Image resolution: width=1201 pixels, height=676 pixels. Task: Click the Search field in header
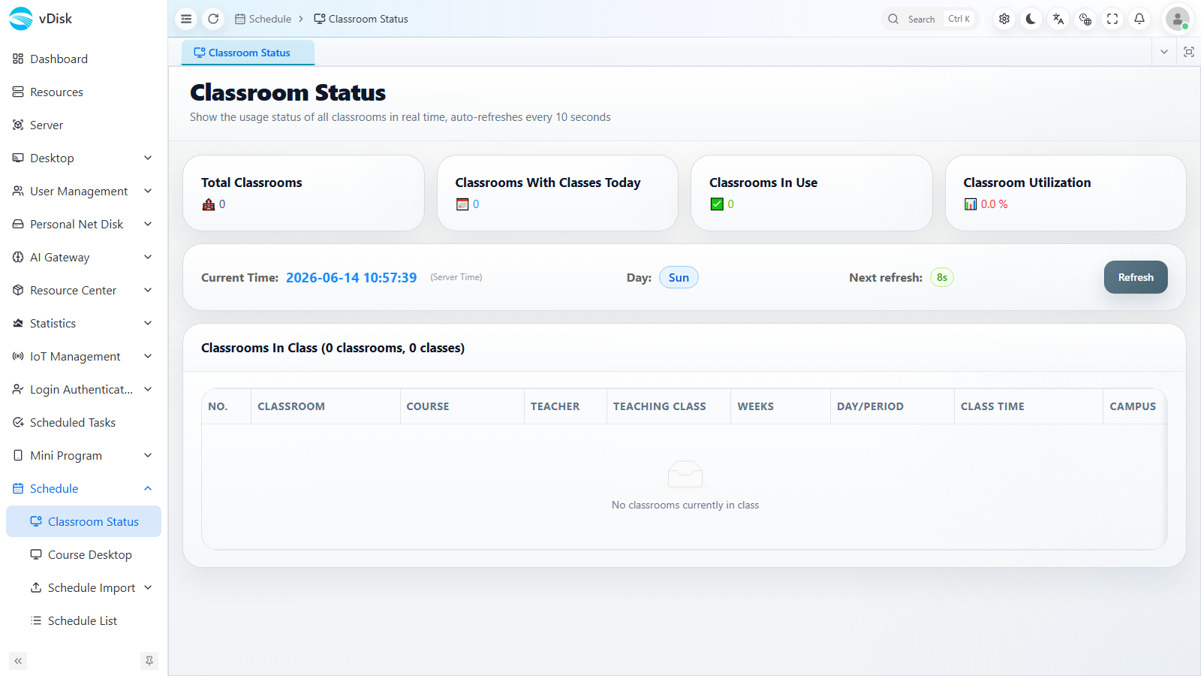point(930,19)
